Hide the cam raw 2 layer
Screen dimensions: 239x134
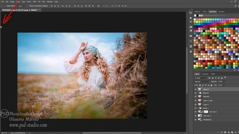point(196,116)
